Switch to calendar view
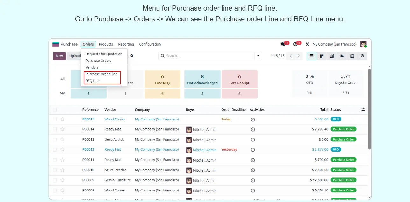 pos(352,56)
